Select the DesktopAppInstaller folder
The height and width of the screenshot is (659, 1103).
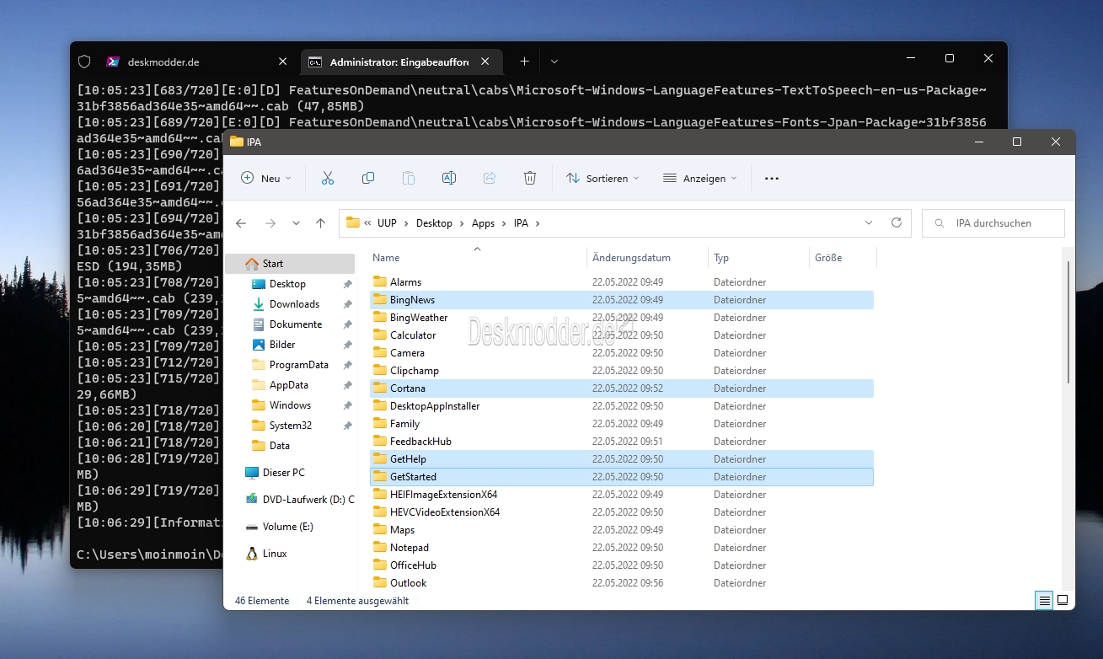[435, 405]
